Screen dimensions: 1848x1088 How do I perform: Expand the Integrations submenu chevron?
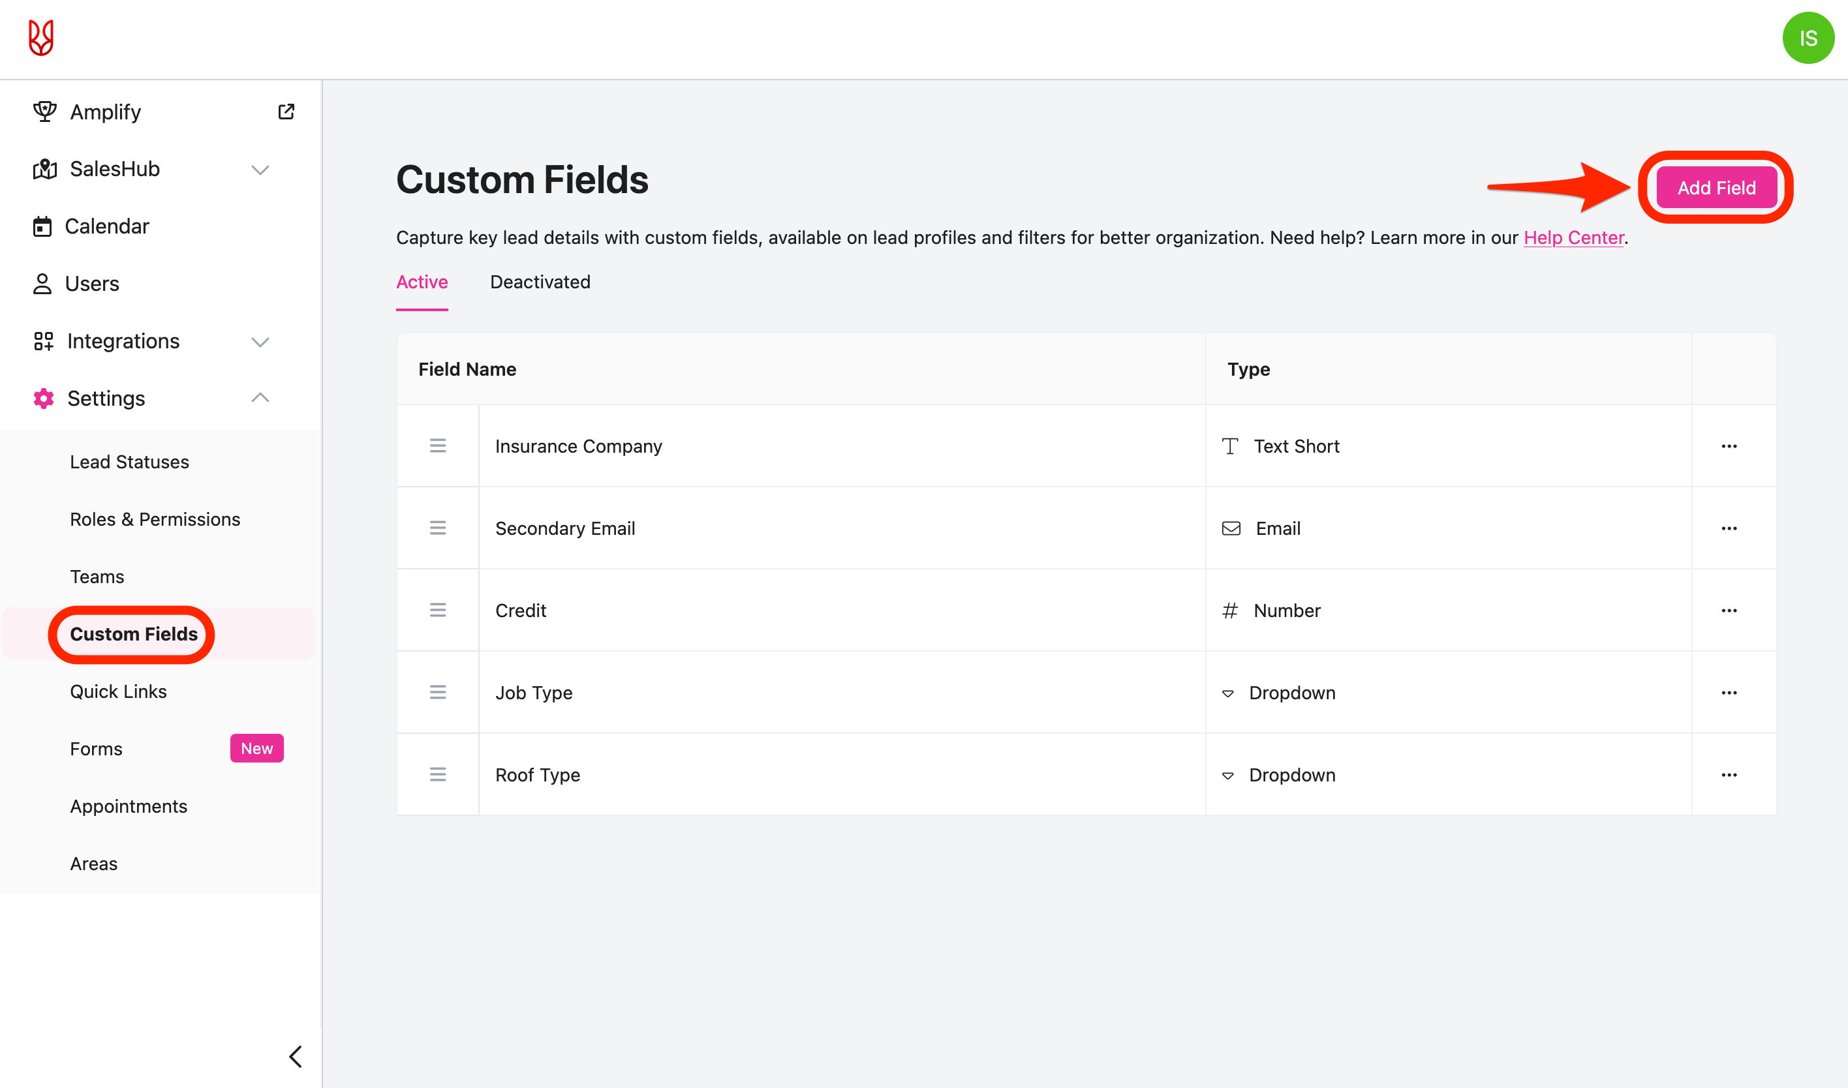tap(260, 342)
